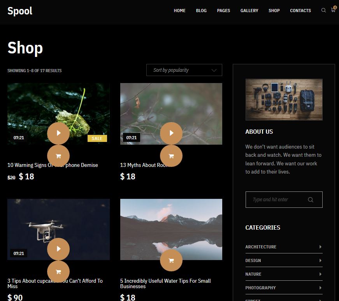Screen dimensions: 339x301
Task: Click 'Showing 1–8 of 17 results' text
Action: 34,71
